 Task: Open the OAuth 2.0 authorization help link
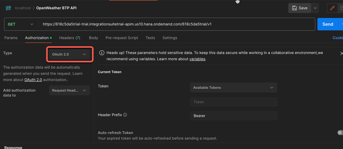[x=33, y=80]
